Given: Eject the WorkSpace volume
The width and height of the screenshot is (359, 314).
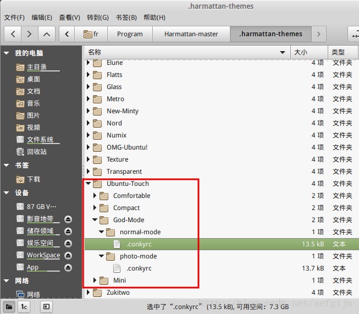Looking at the screenshot, I should (68, 255).
